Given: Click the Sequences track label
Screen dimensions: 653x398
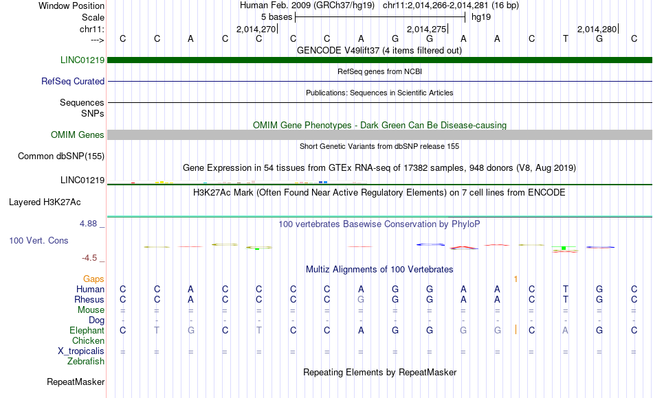Looking at the screenshot, I should [x=82, y=102].
